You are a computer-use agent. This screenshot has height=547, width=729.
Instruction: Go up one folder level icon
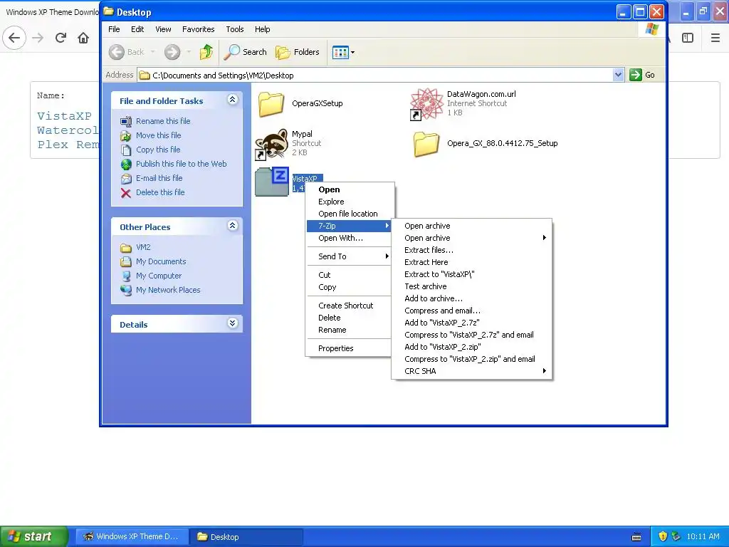click(x=206, y=52)
